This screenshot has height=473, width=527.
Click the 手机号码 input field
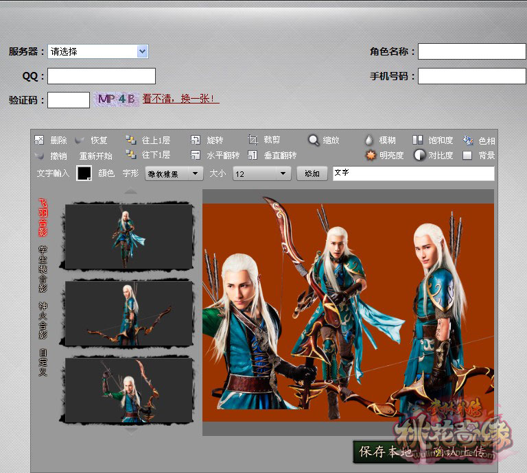472,76
